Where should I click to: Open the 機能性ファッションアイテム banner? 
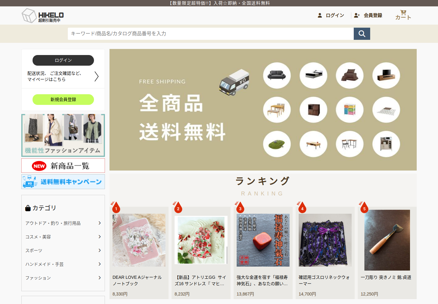[63, 135]
